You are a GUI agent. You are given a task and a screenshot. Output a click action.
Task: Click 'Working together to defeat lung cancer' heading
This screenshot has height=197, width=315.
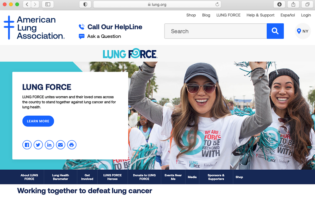pos(84,190)
